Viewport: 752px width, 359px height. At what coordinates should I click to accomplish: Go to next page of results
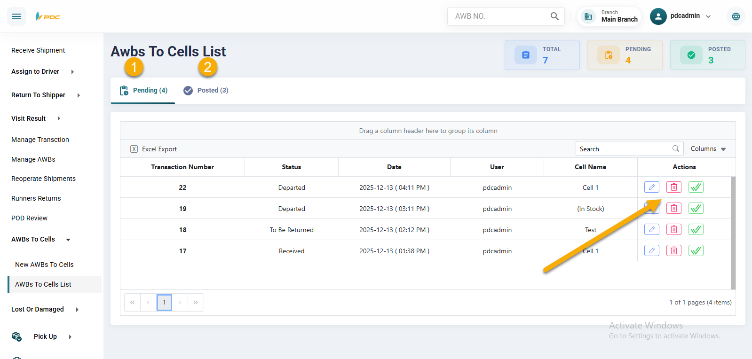(180, 302)
